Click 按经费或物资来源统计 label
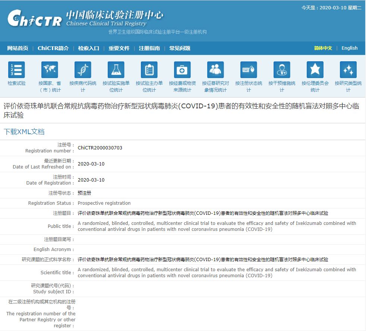The height and width of the screenshot is (331, 366). coord(182,87)
